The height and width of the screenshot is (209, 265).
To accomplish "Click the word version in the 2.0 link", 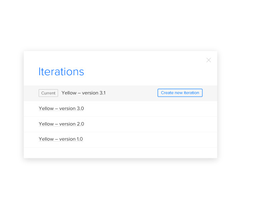I will pos(67,124).
